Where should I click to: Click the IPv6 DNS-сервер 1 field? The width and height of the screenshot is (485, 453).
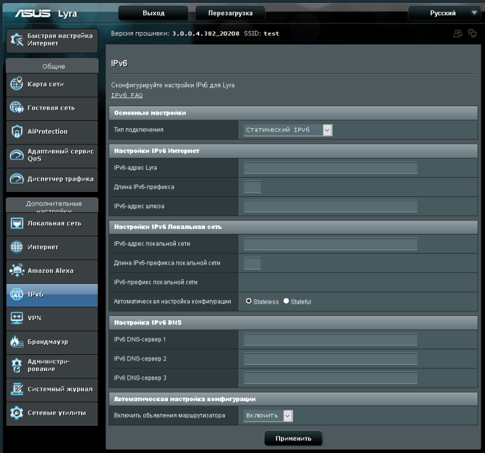point(330,339)
